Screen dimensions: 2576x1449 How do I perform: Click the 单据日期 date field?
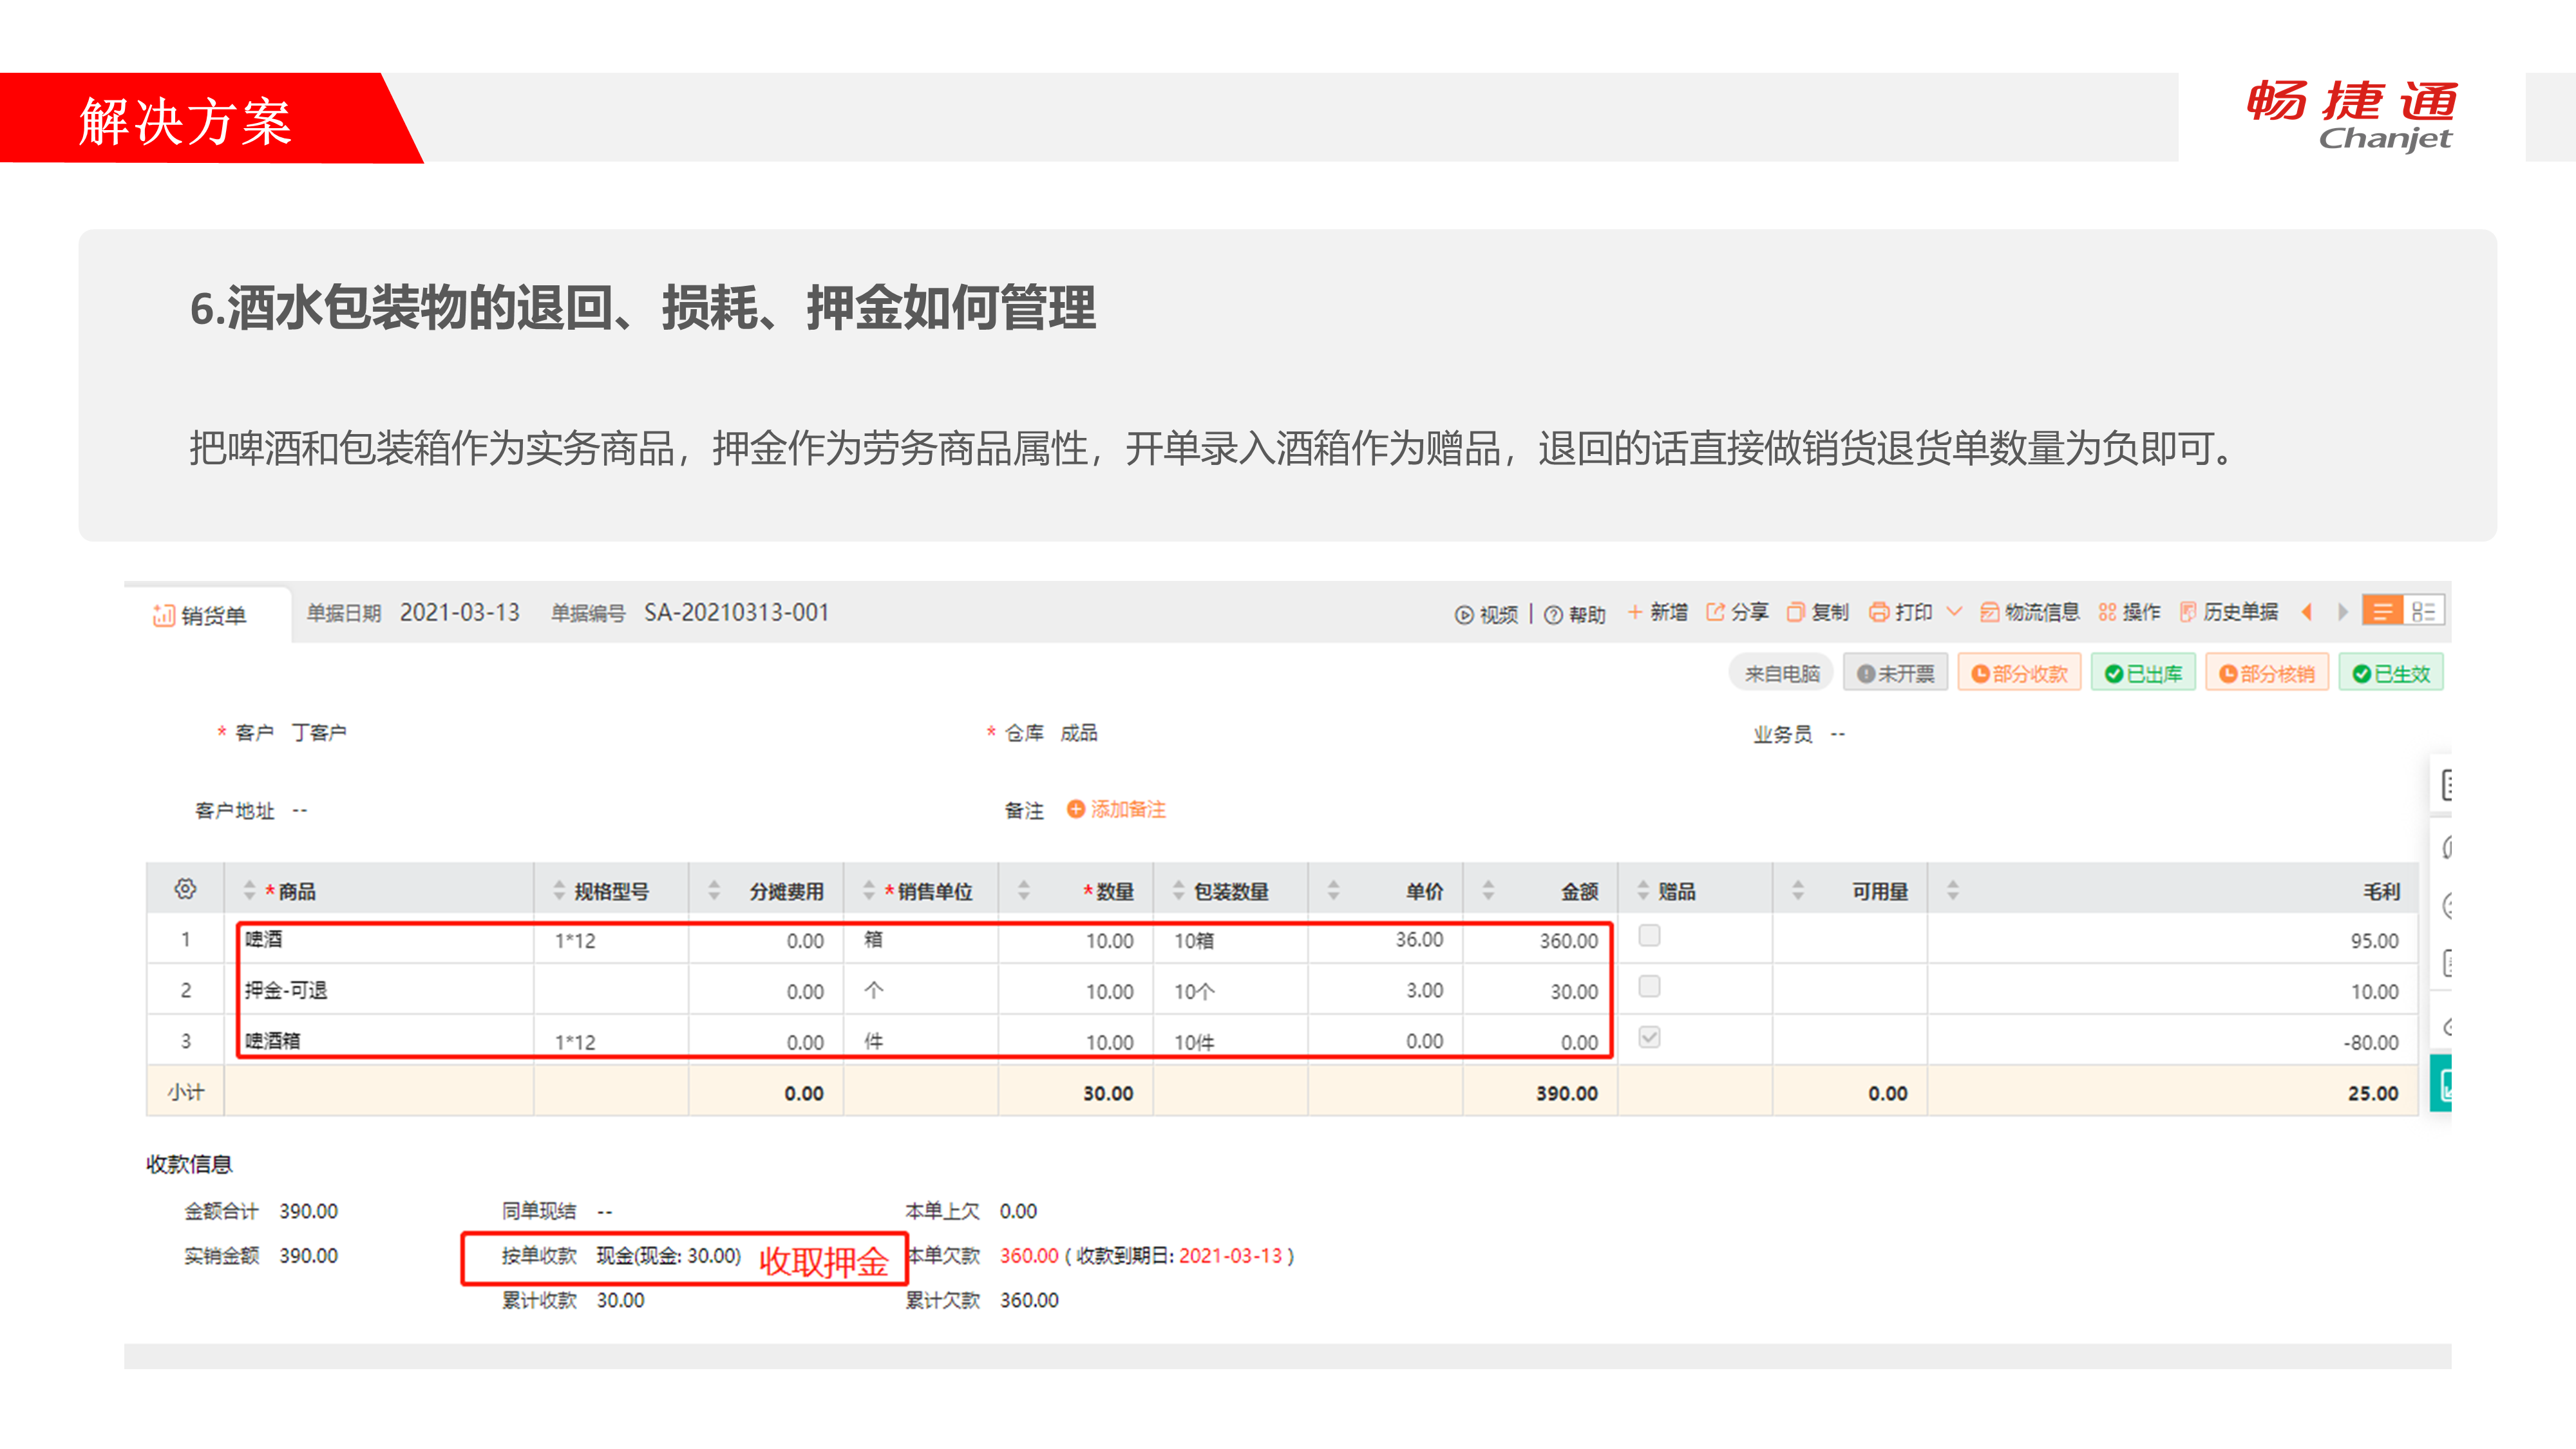[459, 612]
